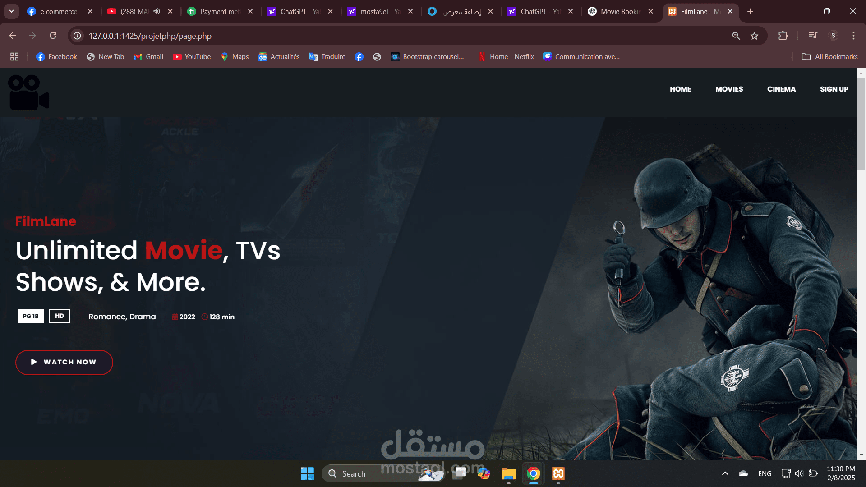The height and width of the screenshot is (487, 866).
Task: Open the Bootstrap carousel bookmark
Action: point(427,57)
